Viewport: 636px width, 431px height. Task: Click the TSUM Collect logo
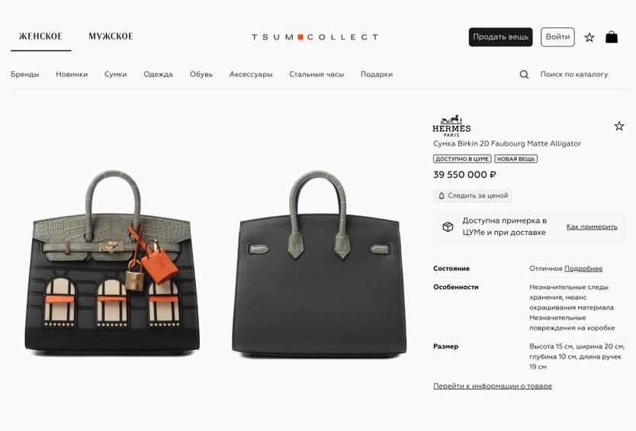pyautogui.click(x=315, y=37)
